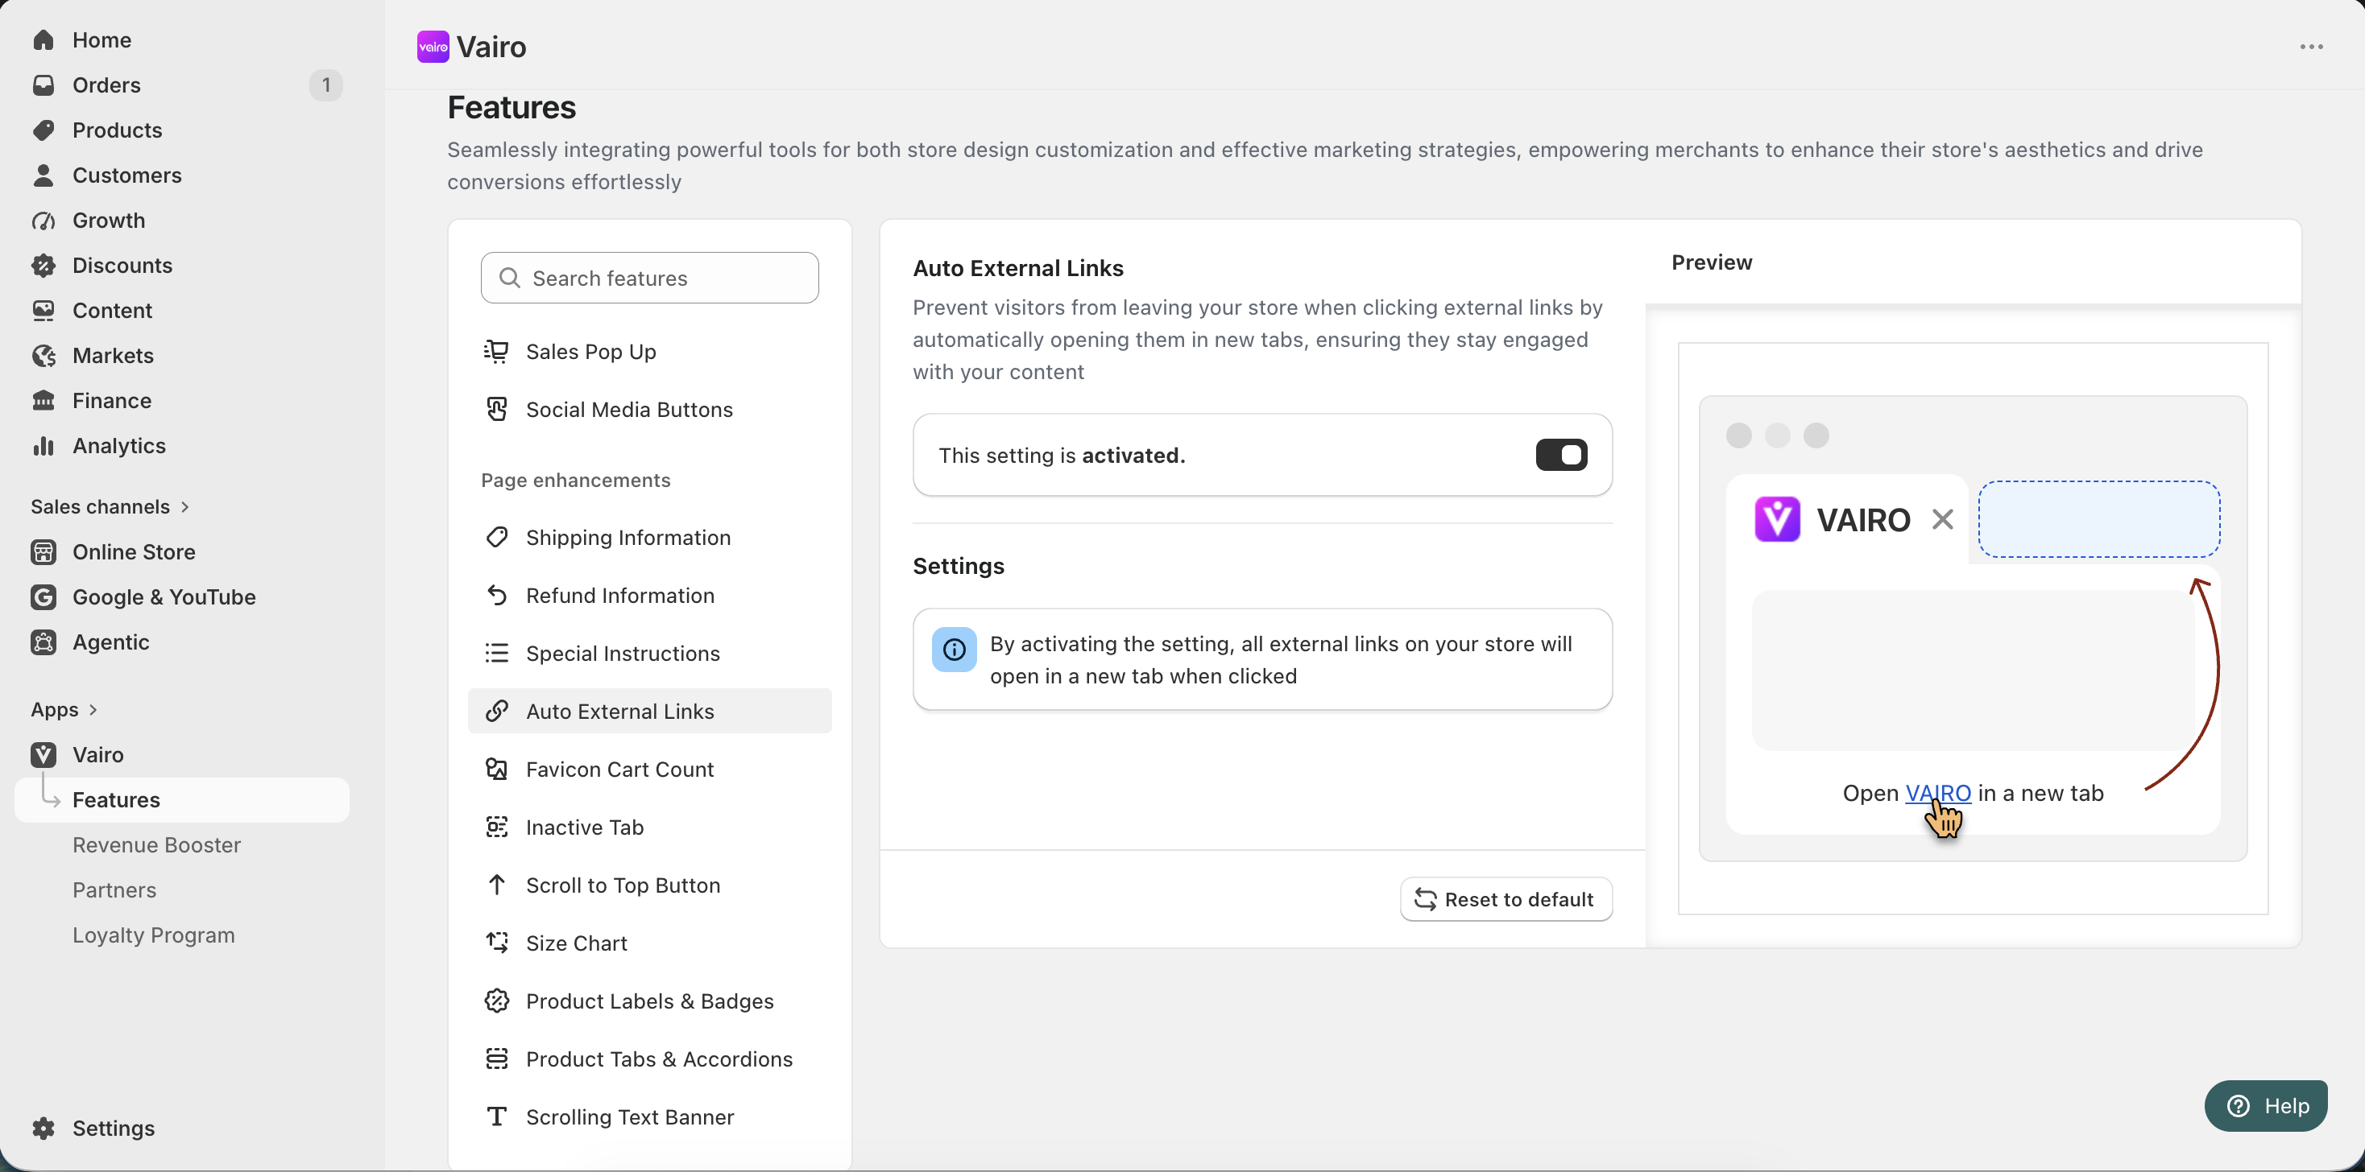The image size is (2365, 1172).
Task: Click the search magnifier in features box
Action: click(x=510, y=277)
